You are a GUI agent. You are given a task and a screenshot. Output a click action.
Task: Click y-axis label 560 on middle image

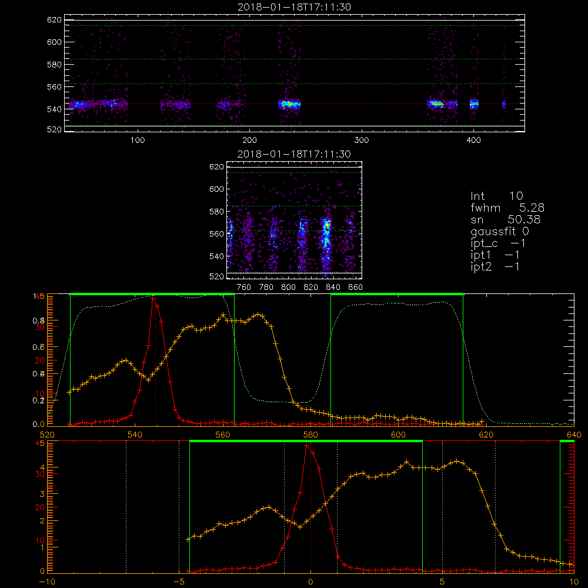coord(216,234)
